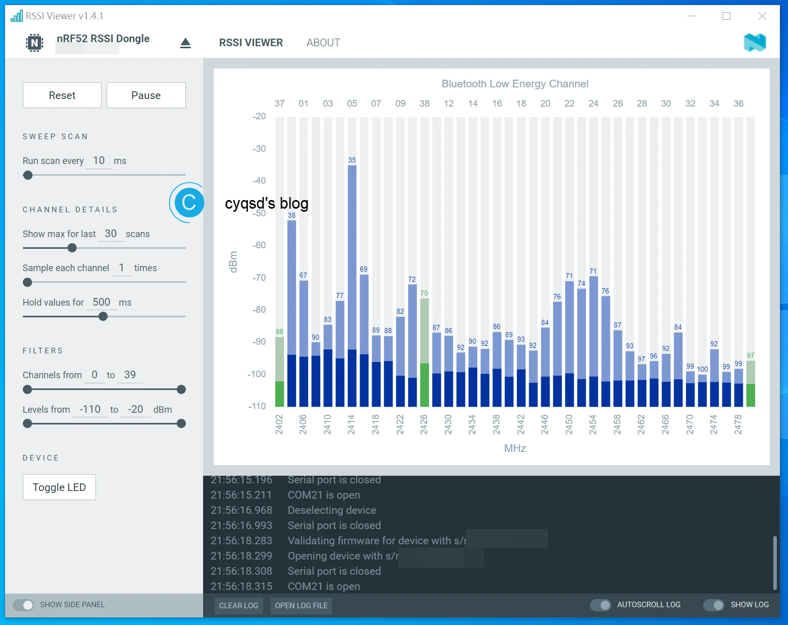Image resolution: width=788 pixels, height=625 pixels.
Task: Click the Toggle LED button
Action: point(59,487)
